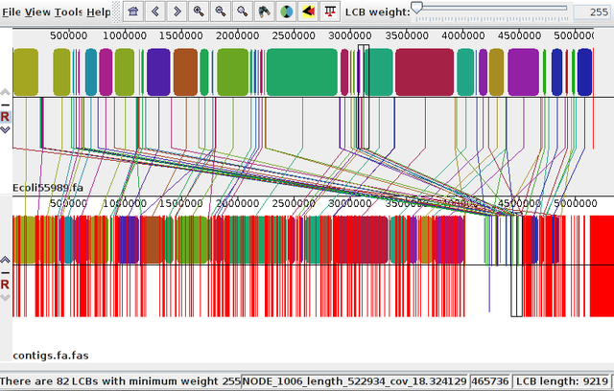Open the Help menu
The height and width of the screenshot is (391, 614).
click(x=99, y=12)
